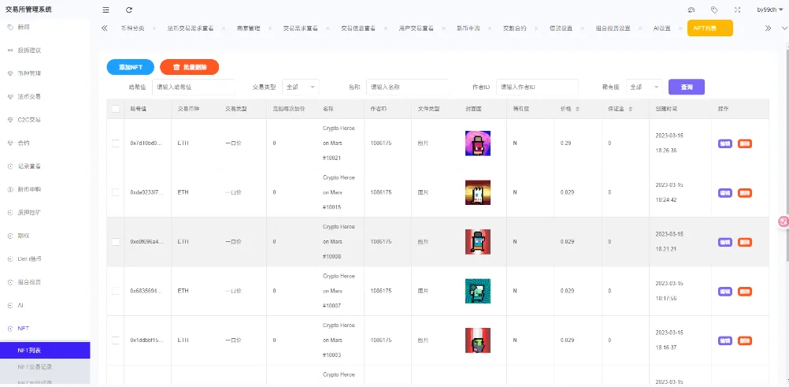Open 法币交易 in the sidebar menu
The width and height of the screenshot is (789, 387).
coord(30,96)
